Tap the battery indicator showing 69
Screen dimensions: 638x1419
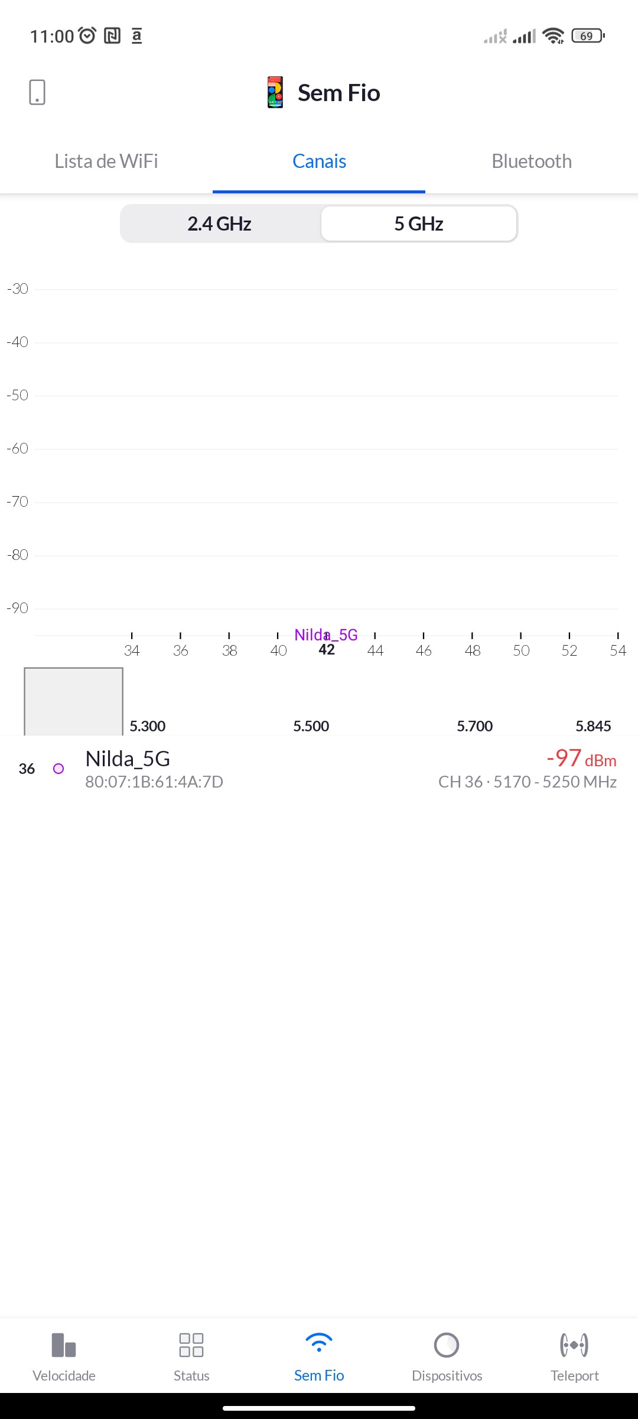coord(588,36)
